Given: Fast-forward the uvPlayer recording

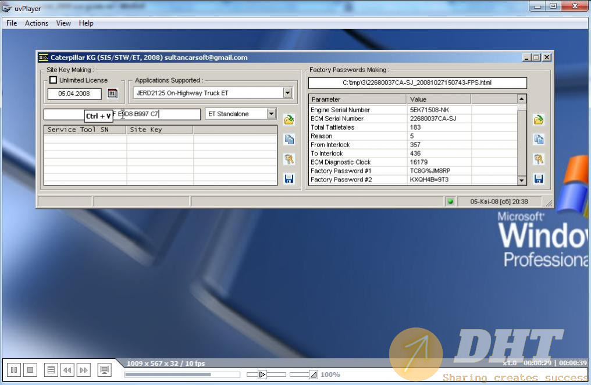Looking at the screenshot, I should pos(83,370).
